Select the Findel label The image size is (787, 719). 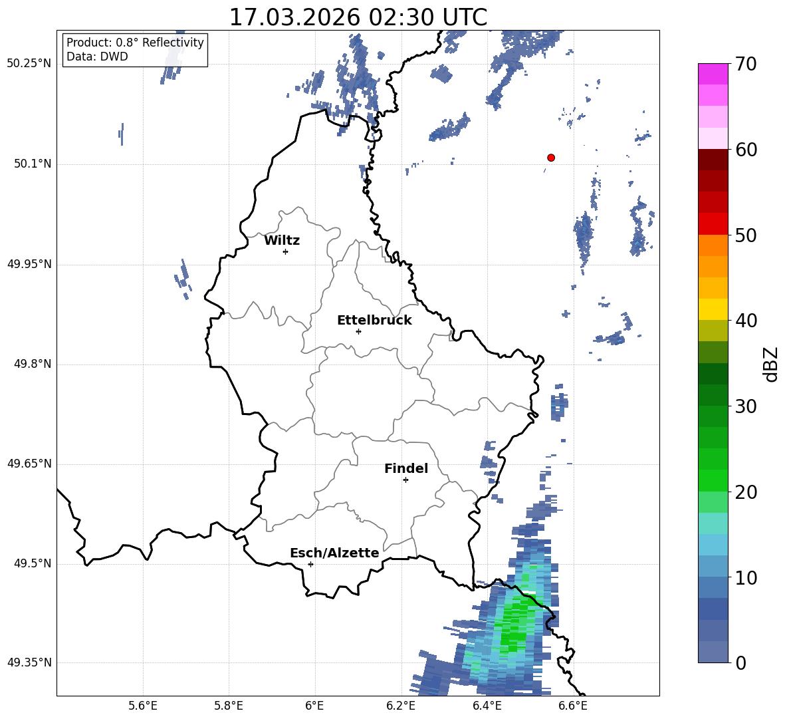click(x=406, y=469)
